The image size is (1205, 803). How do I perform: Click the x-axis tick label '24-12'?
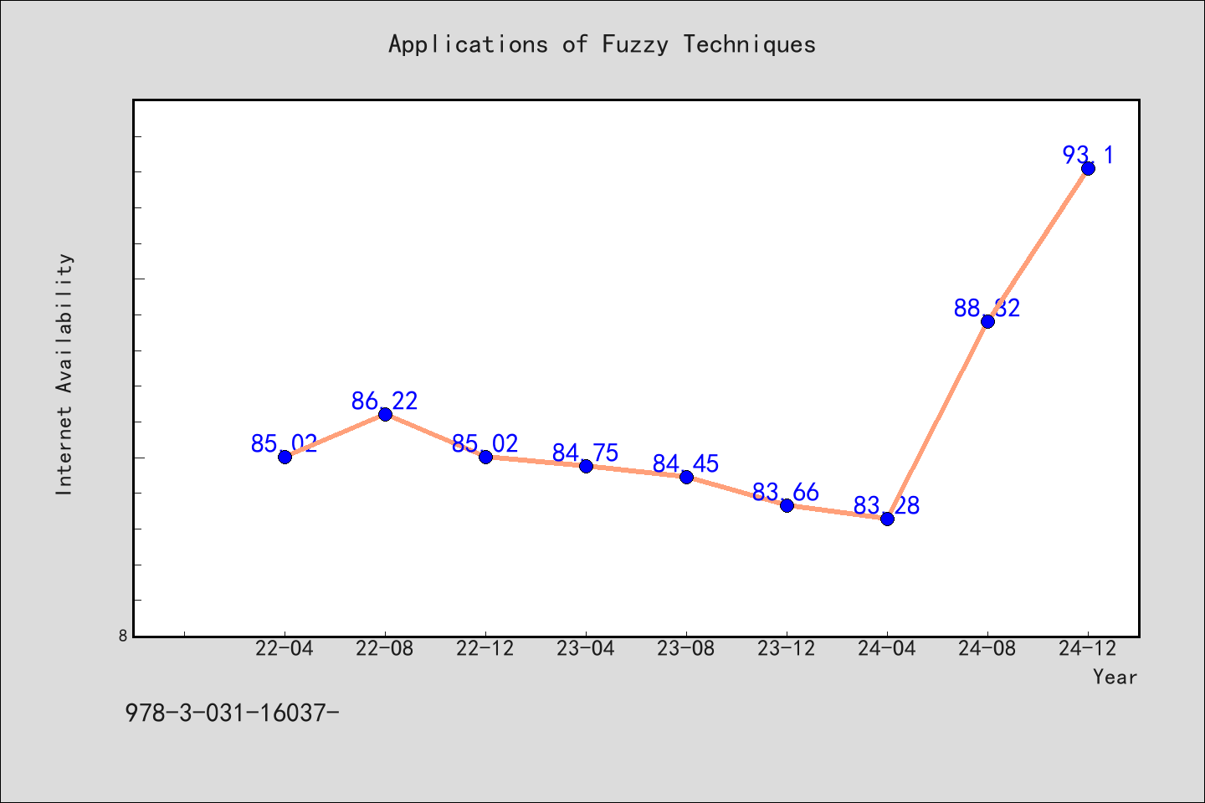1088,648
